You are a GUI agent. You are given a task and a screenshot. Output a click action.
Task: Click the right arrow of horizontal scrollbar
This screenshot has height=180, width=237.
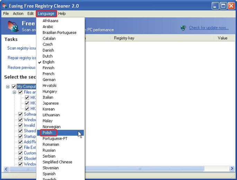pos(232,169)
